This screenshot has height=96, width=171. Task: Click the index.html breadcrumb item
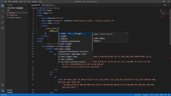34,8
